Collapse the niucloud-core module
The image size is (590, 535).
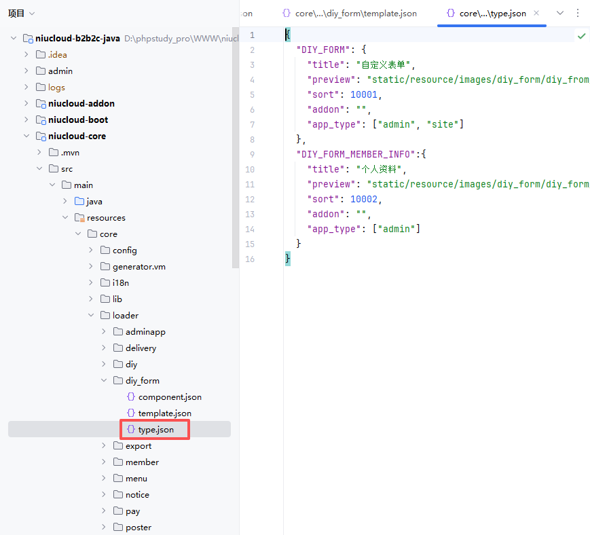tap(26, 136)
